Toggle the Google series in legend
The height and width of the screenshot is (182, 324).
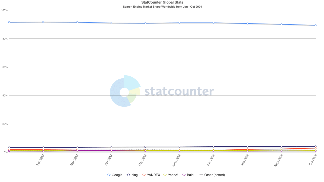point(115,175)
